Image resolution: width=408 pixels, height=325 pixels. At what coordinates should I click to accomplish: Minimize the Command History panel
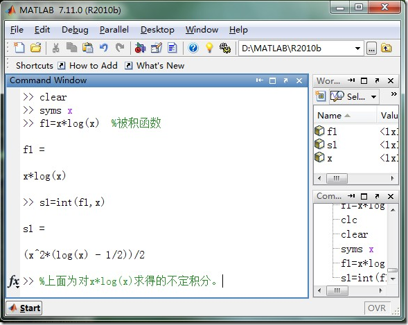(351, 196)
